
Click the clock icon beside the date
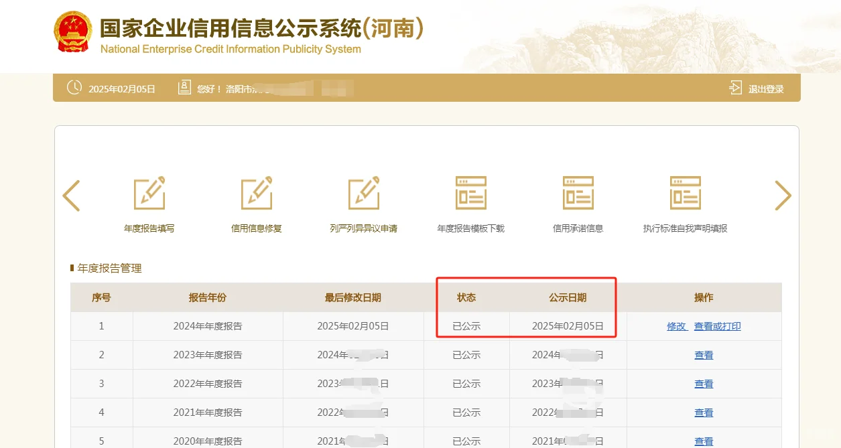click(74, 88)
